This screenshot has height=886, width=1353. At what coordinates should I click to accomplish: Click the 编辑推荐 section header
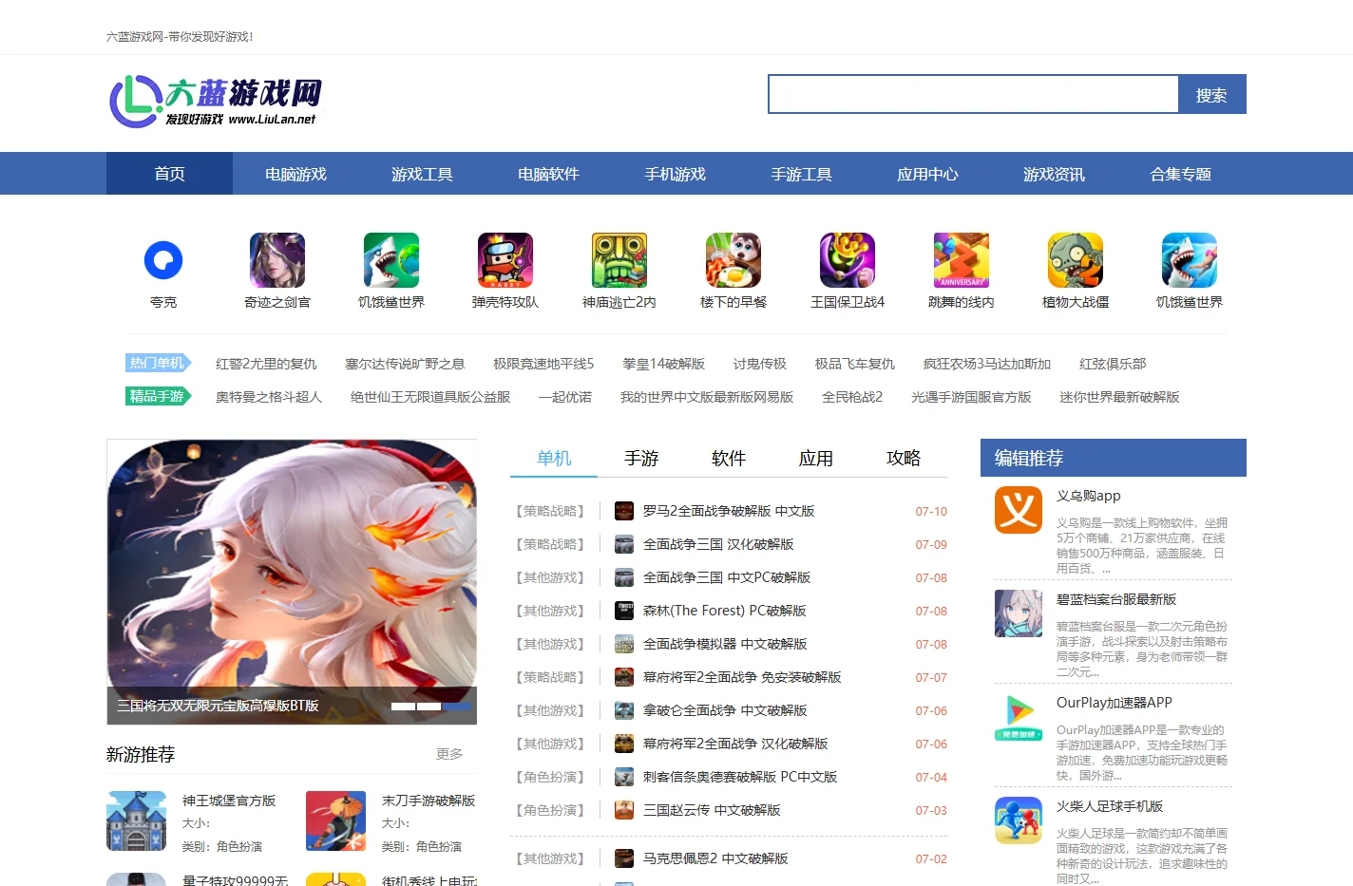coord(1114,458)
